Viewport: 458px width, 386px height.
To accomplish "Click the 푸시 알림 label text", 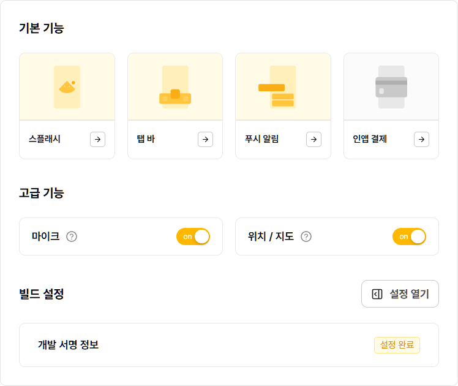I will coord(261,140).
